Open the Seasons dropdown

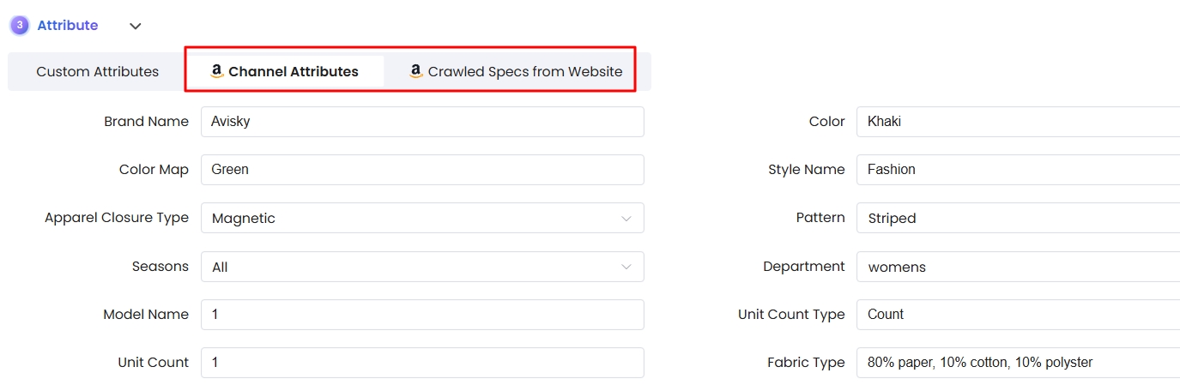click(x=422, y=267)
